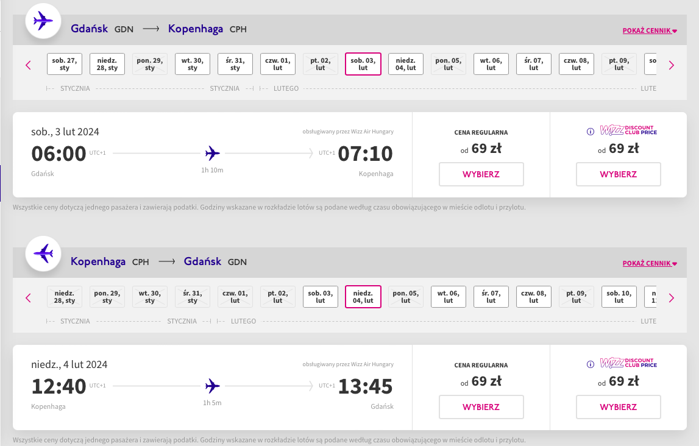Select outbound date niedz. 28, sty

[107, 64]
